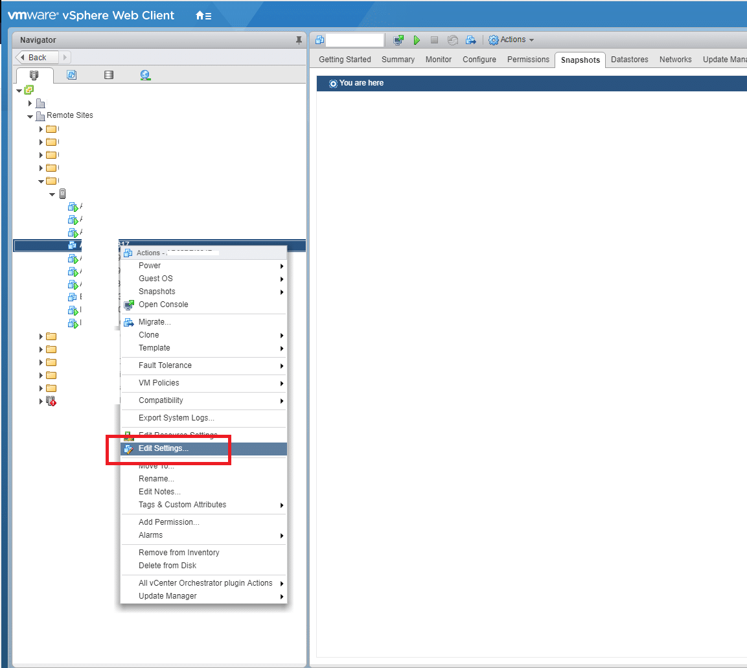
Task: Switch to the Permissions tab
Action: click(x=528, y=60)
